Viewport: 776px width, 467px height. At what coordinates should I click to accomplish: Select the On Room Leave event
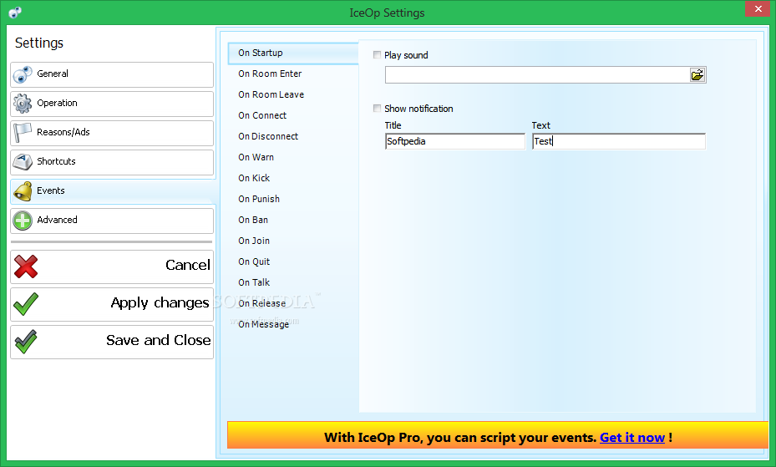click(271, 94)
